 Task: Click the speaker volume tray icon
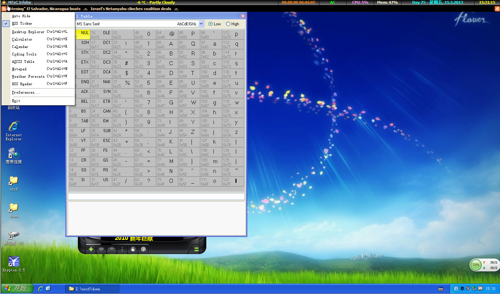pyautogui.click(x=468, y=289)
